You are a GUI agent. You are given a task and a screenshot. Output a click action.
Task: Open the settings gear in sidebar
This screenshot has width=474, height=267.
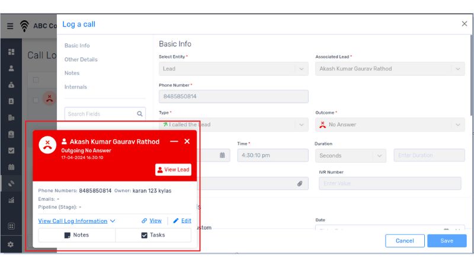pyautogui.click(x=11, y=244)
